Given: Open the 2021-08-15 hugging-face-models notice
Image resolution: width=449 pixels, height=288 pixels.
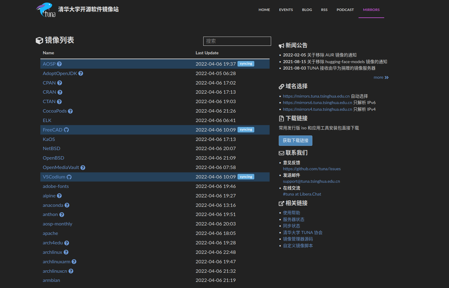Looking at the screenshot, I should point(335,62).
